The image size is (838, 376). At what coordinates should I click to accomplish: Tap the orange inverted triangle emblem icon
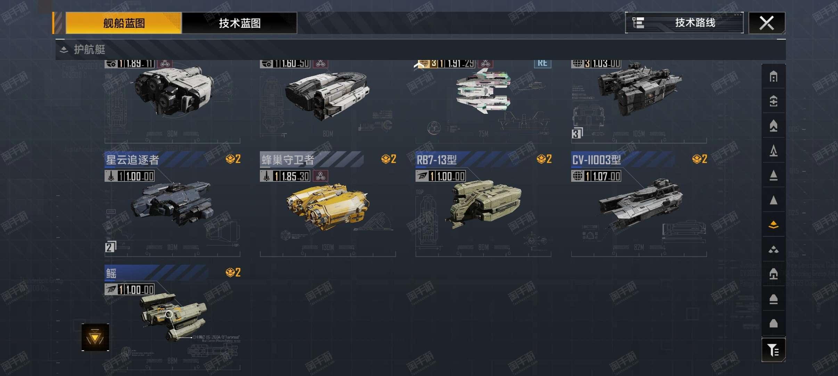coord(95,337)
